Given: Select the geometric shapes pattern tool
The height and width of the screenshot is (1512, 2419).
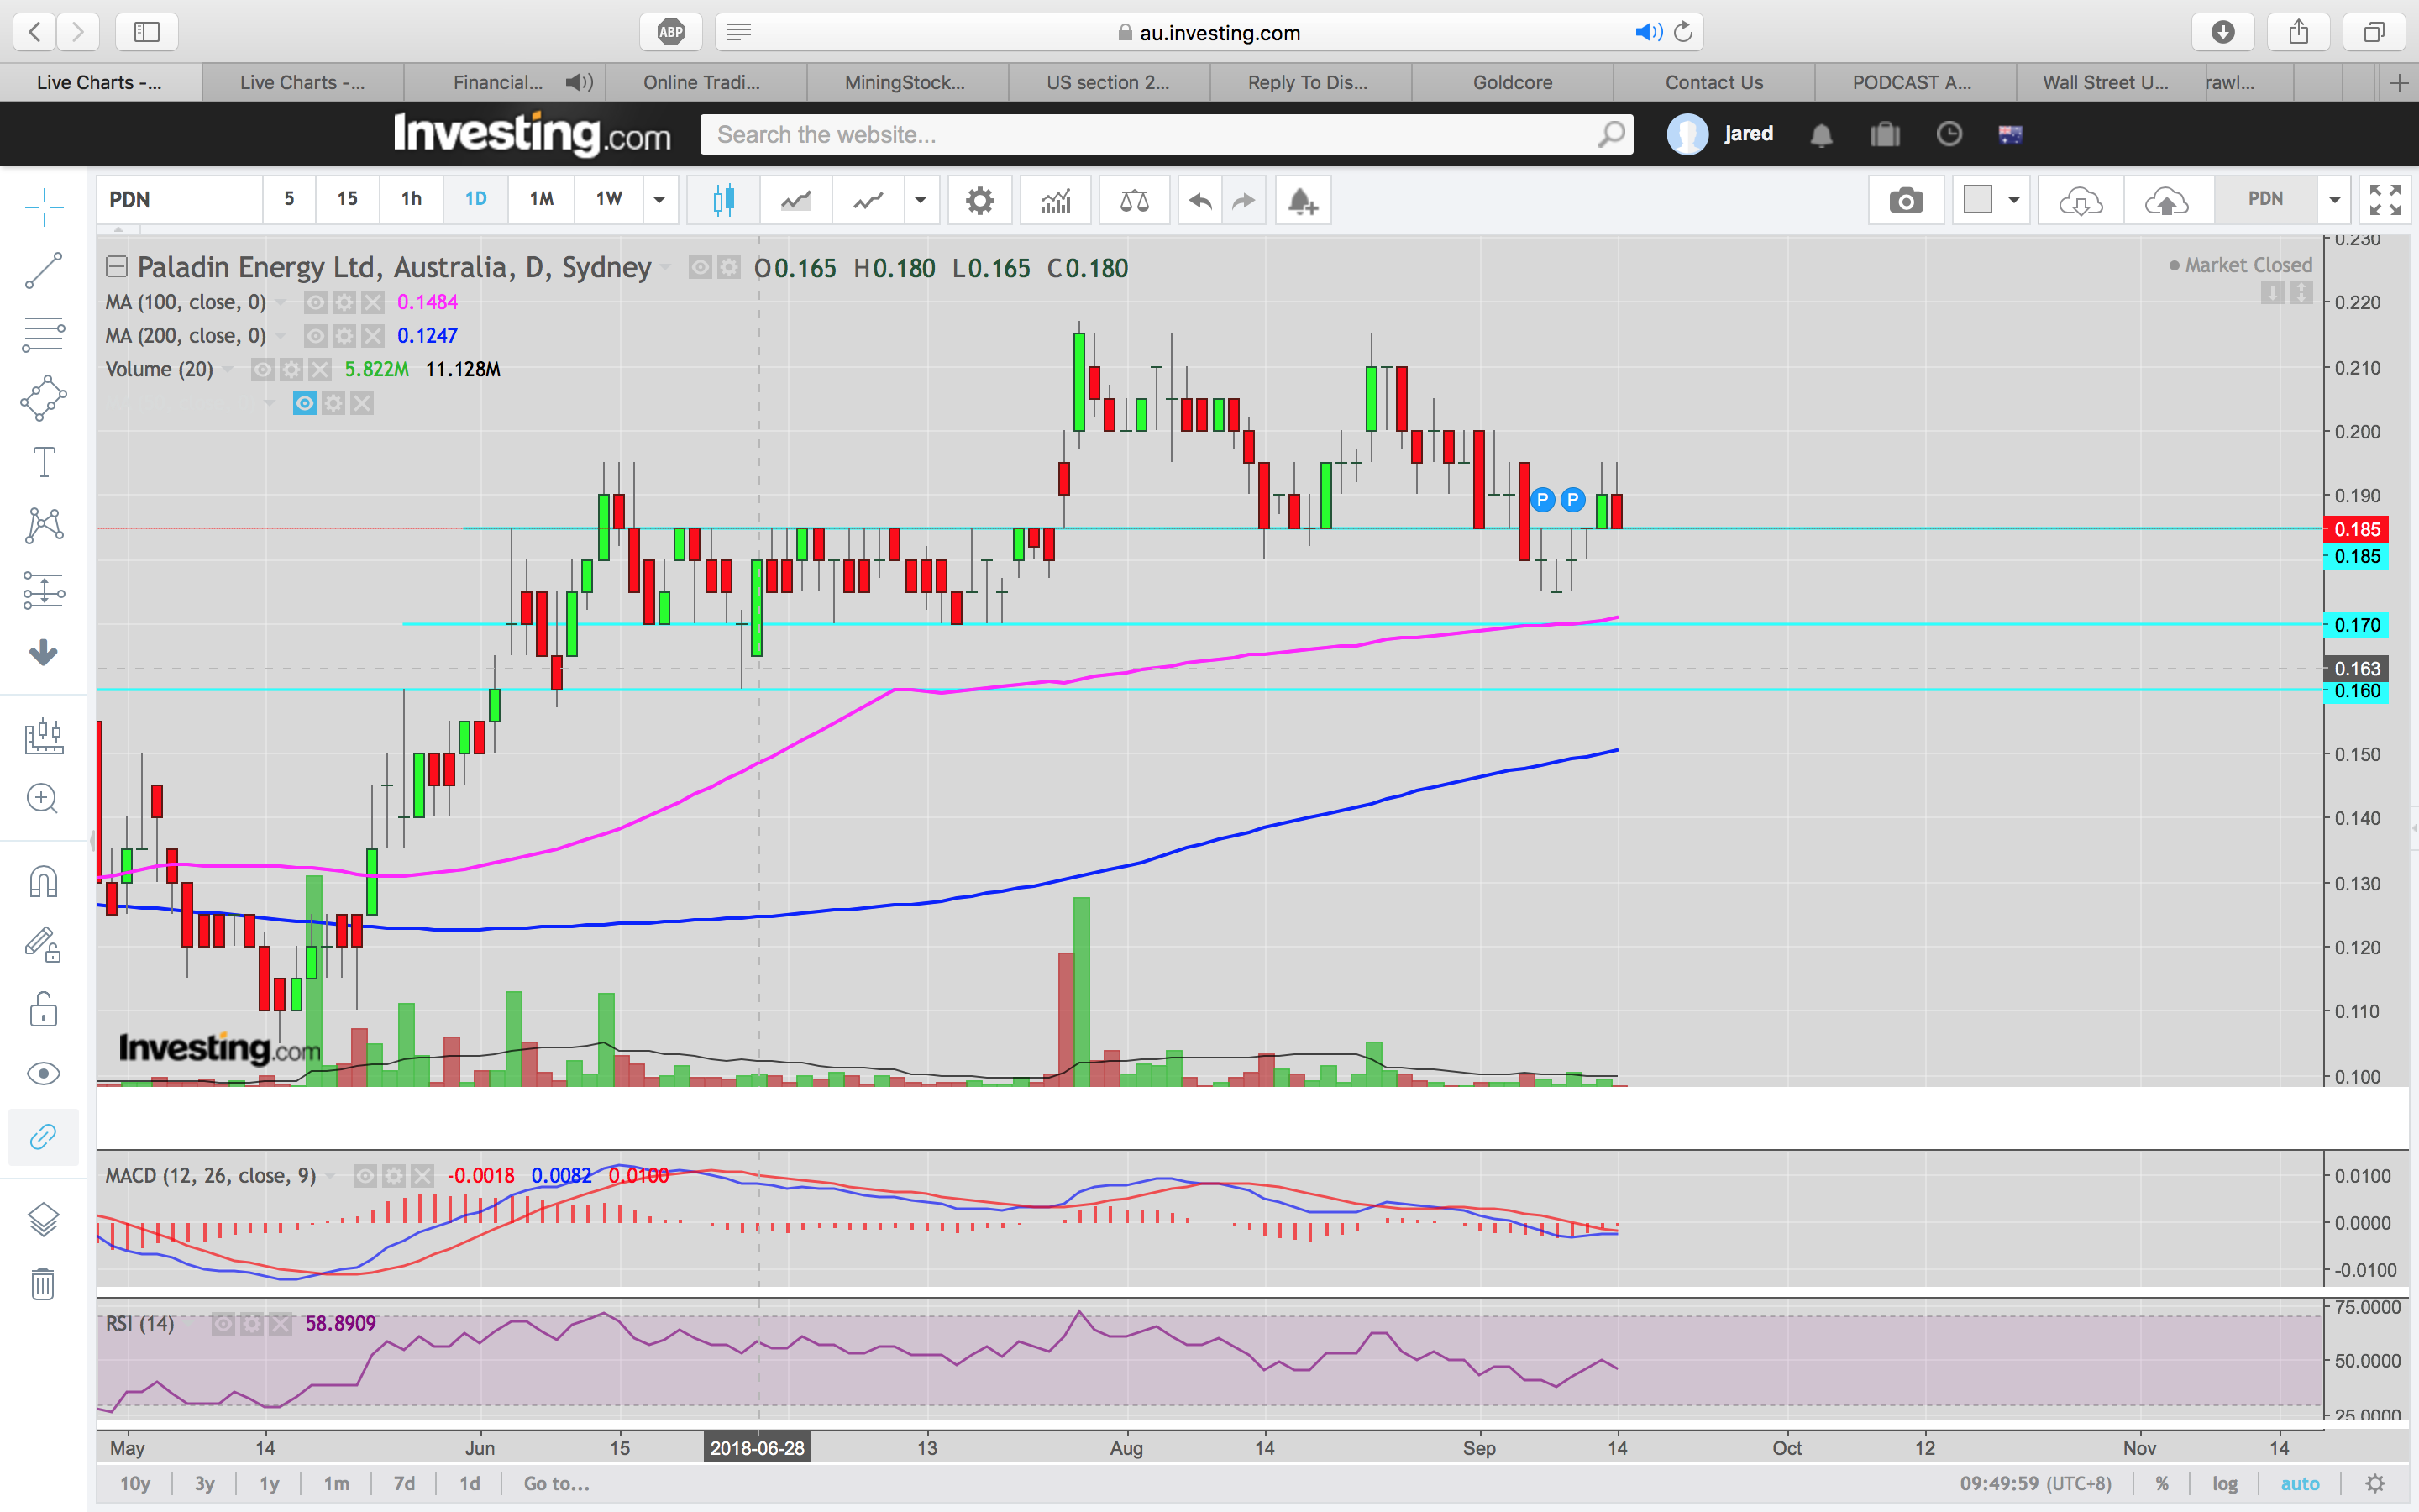Looking at the screenshot, I should (x=44, y=398).
